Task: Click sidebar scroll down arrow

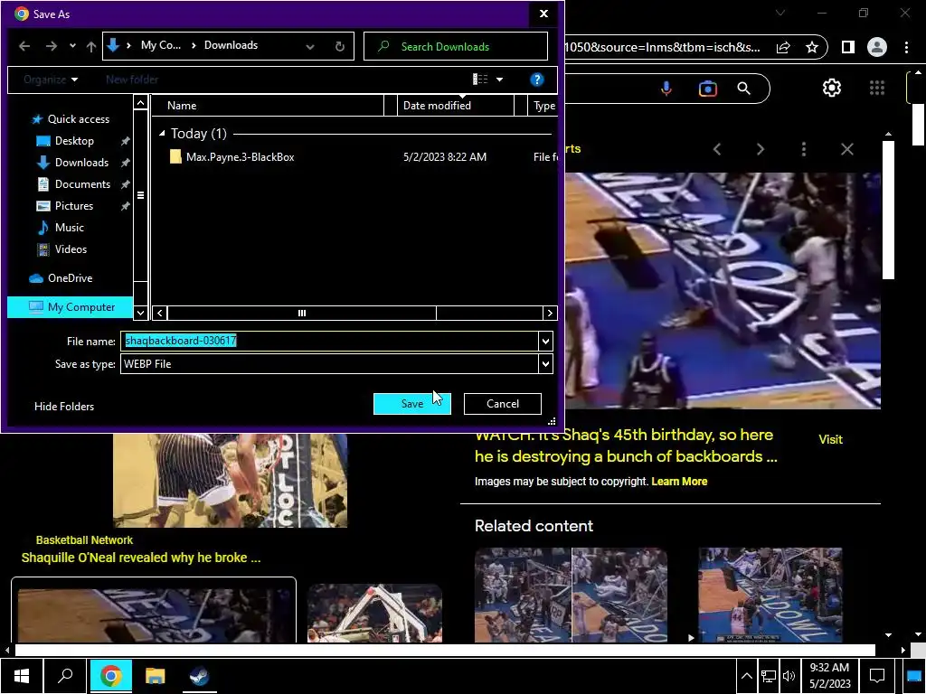Action: click(x=140, y=312)
